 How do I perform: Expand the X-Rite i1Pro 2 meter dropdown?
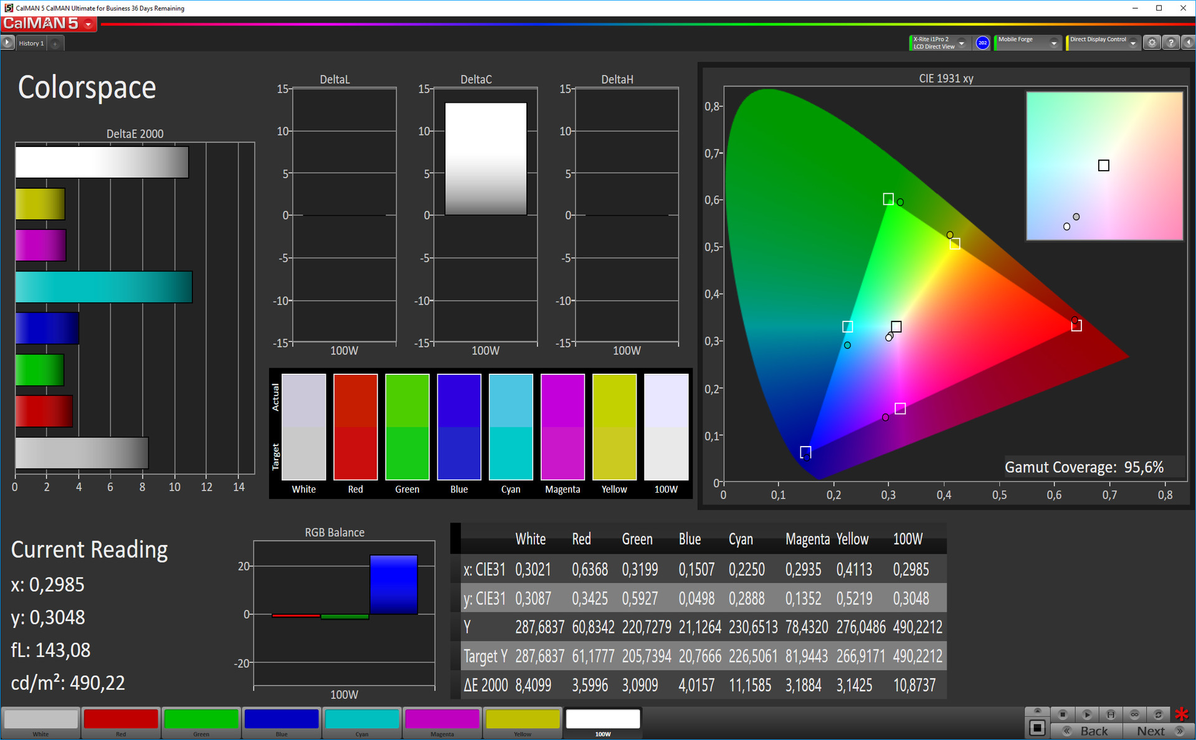962,43
